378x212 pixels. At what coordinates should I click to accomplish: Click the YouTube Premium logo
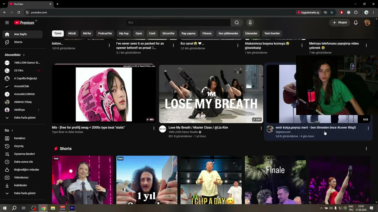24,23
